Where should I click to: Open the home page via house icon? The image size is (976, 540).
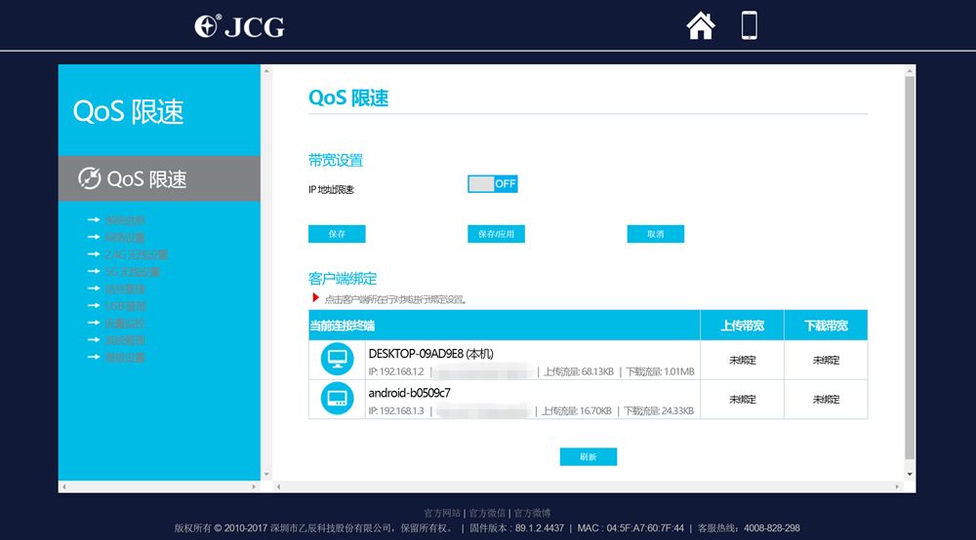click(700, 26)
